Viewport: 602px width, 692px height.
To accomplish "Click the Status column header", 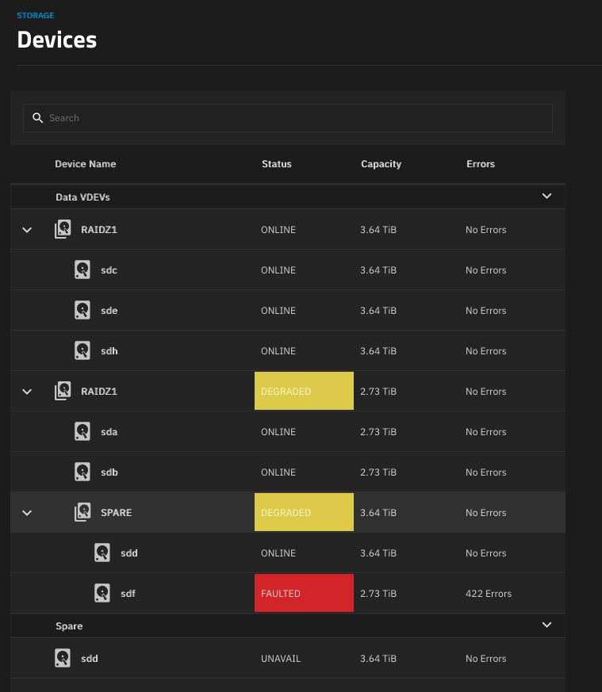I will click(x=277, y=164).
